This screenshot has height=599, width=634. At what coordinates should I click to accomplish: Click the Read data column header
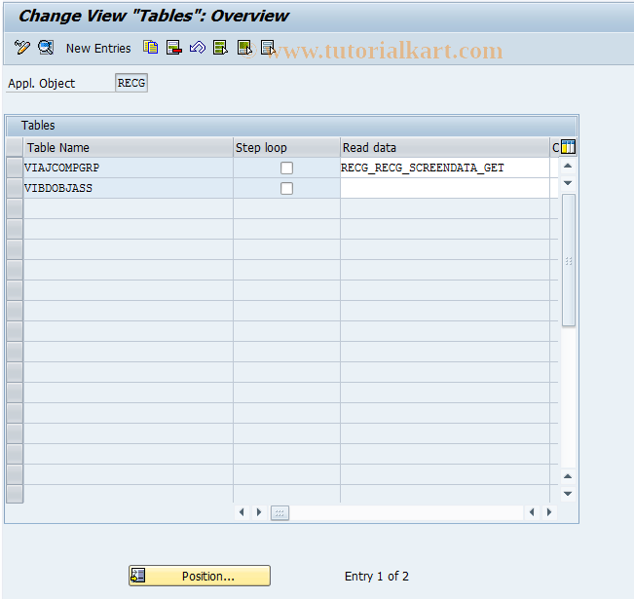(445, 148)
